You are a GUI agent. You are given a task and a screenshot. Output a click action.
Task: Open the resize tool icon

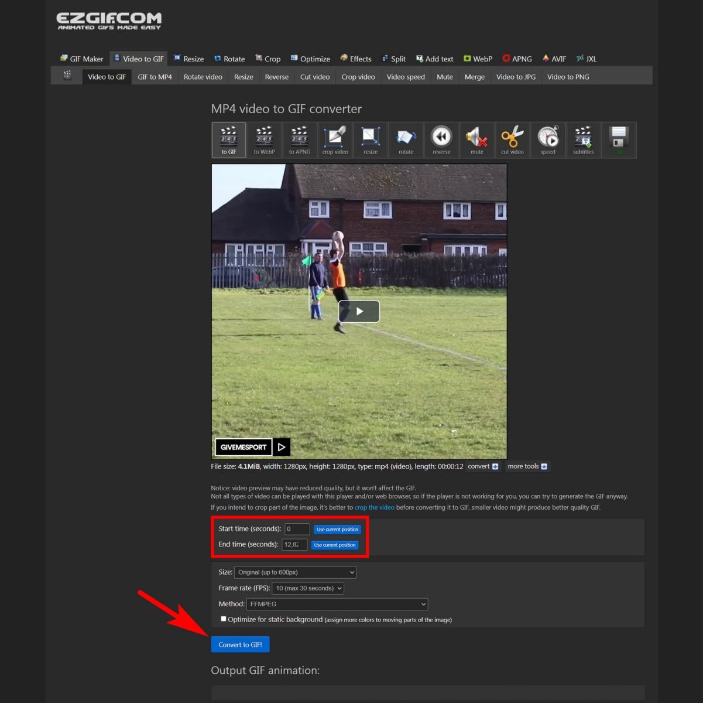tap(371, 140)
